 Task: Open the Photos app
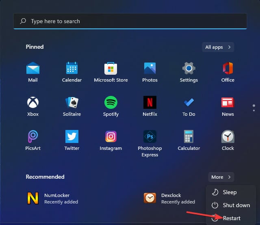click(150, 72)
